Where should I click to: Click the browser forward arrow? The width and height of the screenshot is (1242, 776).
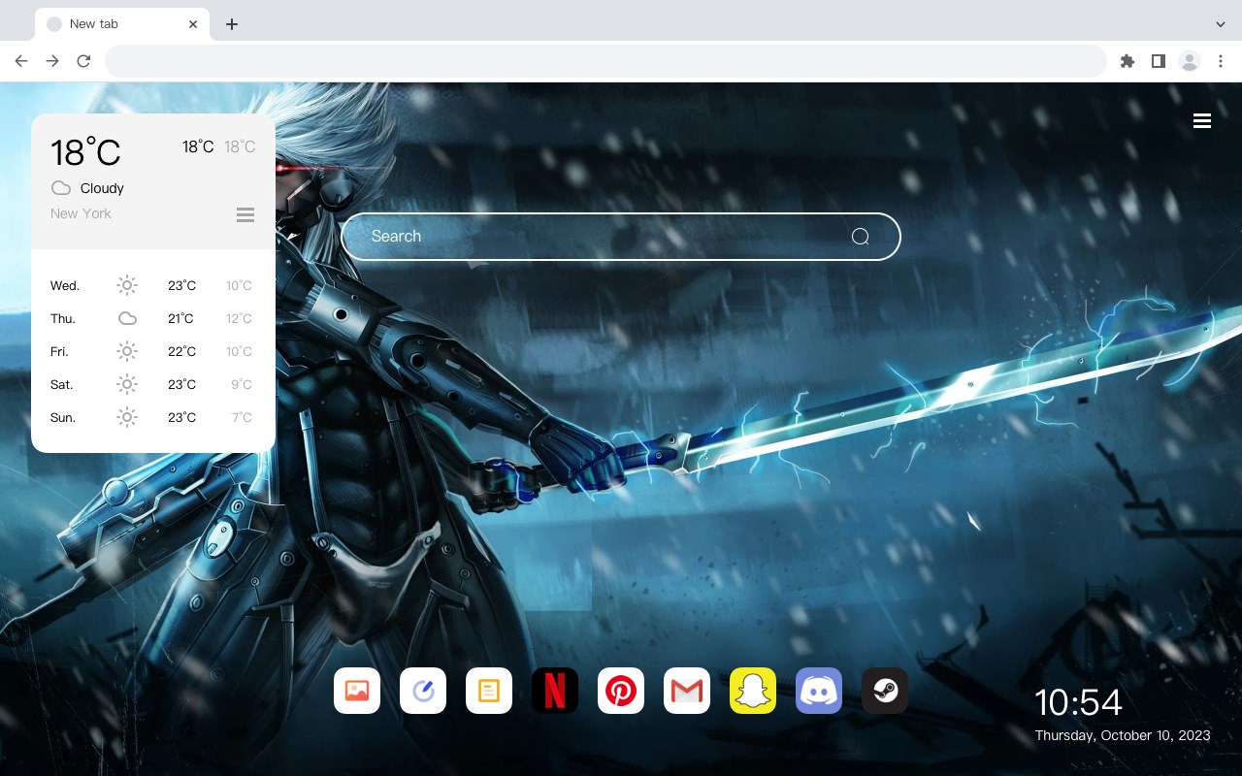coord(52,61)
